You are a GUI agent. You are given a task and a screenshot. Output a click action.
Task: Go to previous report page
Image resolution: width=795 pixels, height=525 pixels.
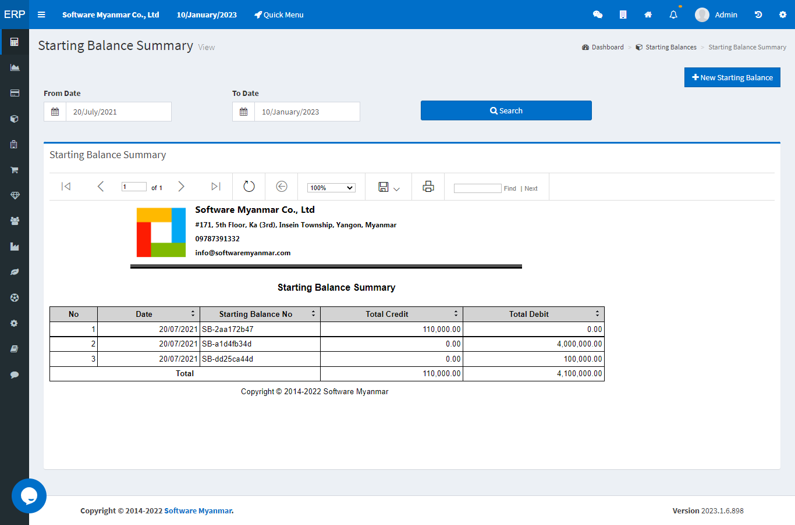coord(101,186)
